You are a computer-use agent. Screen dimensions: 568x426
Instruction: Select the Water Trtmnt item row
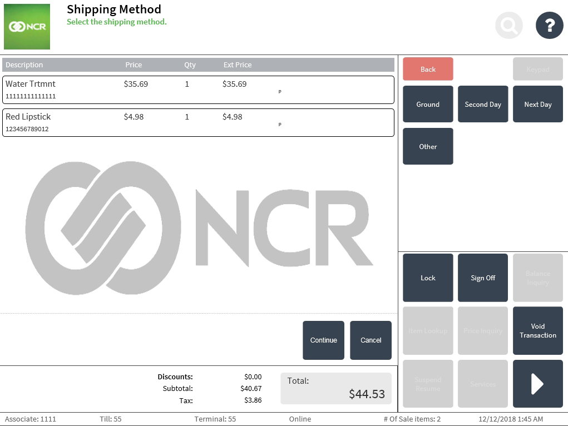pyautogui.click(x=198, y=90)
